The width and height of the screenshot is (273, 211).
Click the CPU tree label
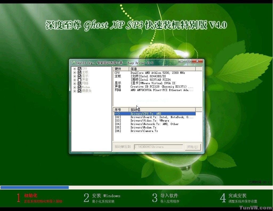(x=84, y=69)
